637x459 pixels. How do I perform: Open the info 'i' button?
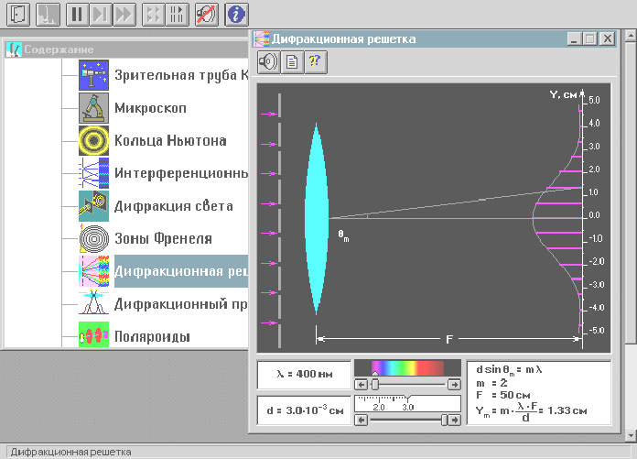[x=236, y=15]
